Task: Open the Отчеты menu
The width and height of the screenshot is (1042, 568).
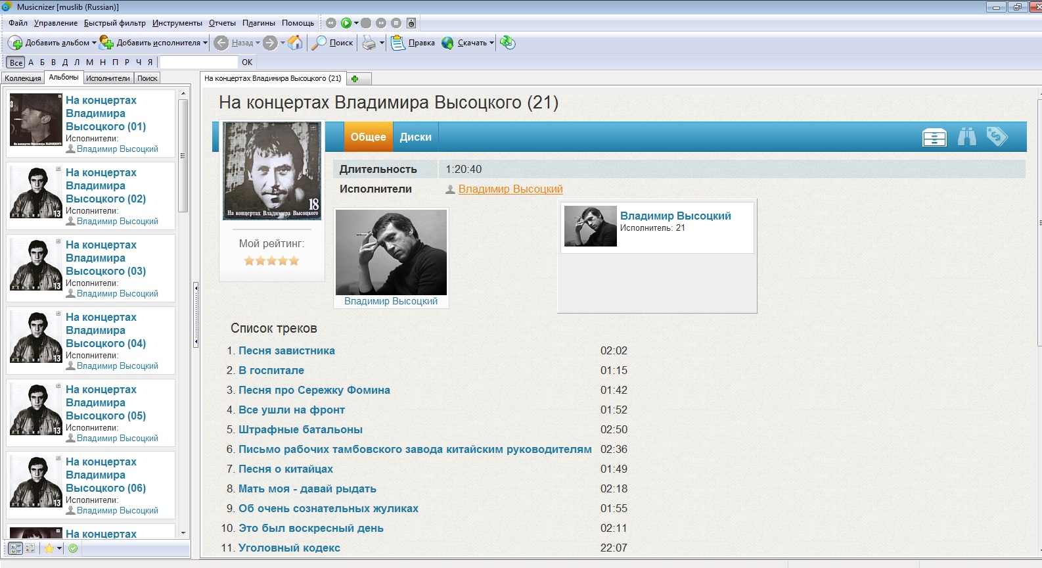Action: (x=222, y=23)
